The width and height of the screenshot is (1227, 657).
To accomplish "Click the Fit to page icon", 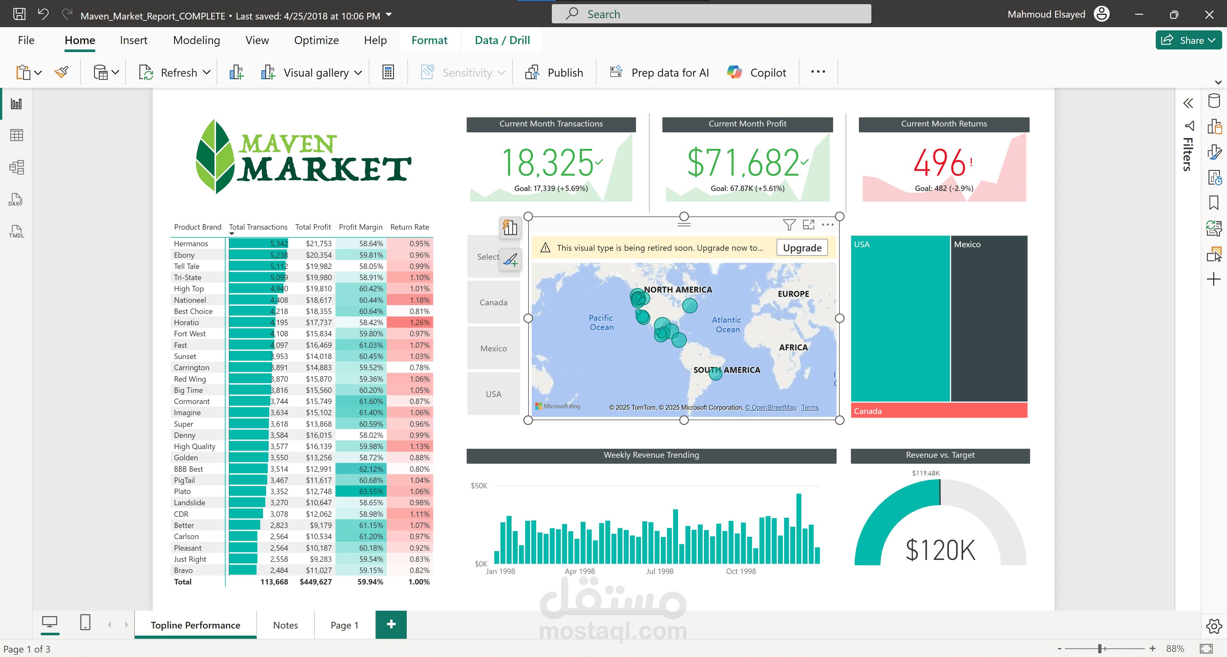I will tap(1206, 648).
